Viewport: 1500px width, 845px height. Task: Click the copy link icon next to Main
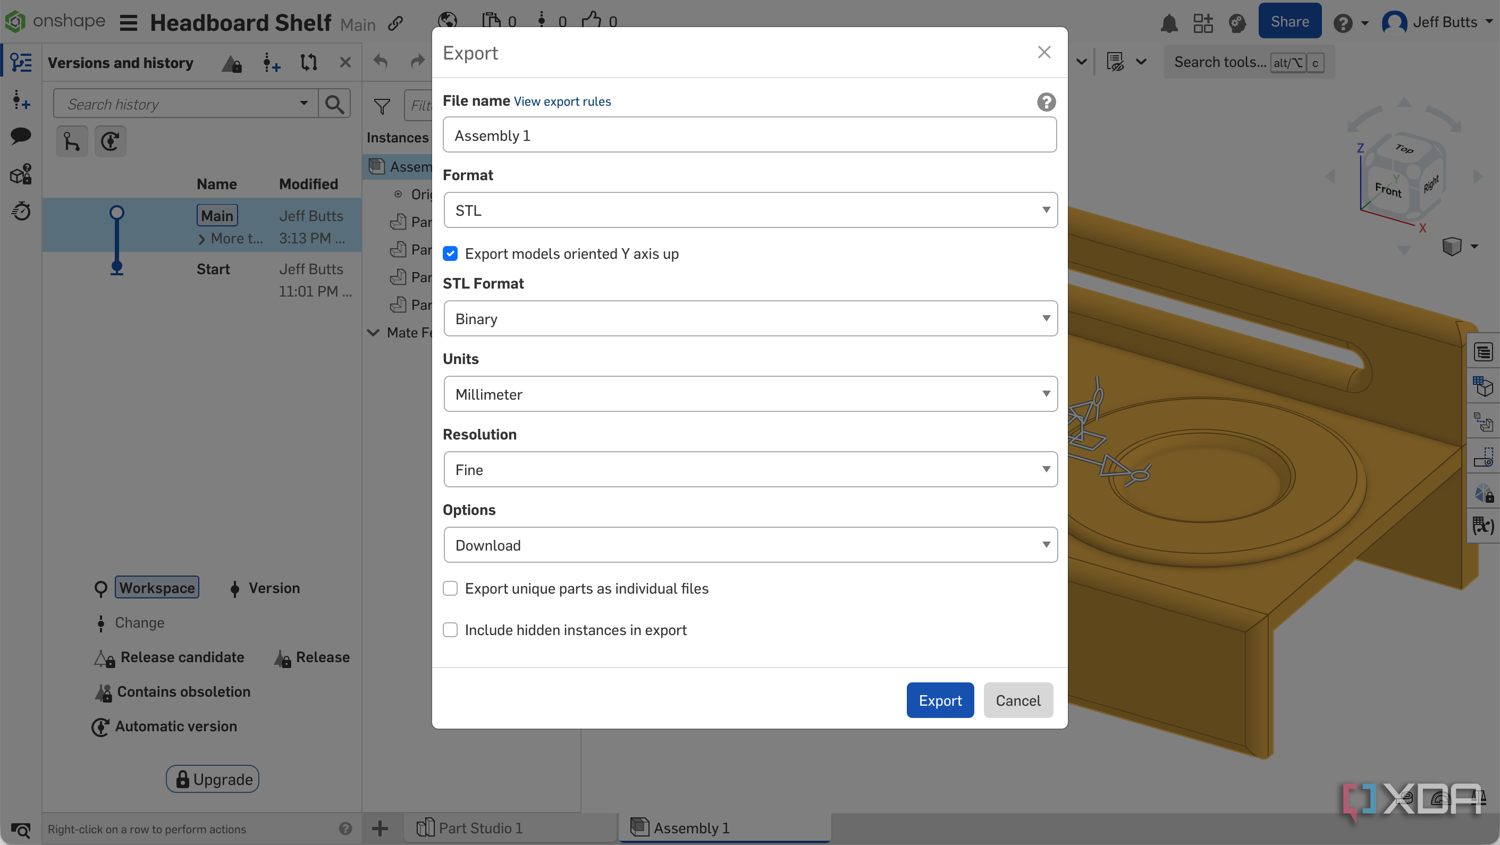[x=395, y=23]
